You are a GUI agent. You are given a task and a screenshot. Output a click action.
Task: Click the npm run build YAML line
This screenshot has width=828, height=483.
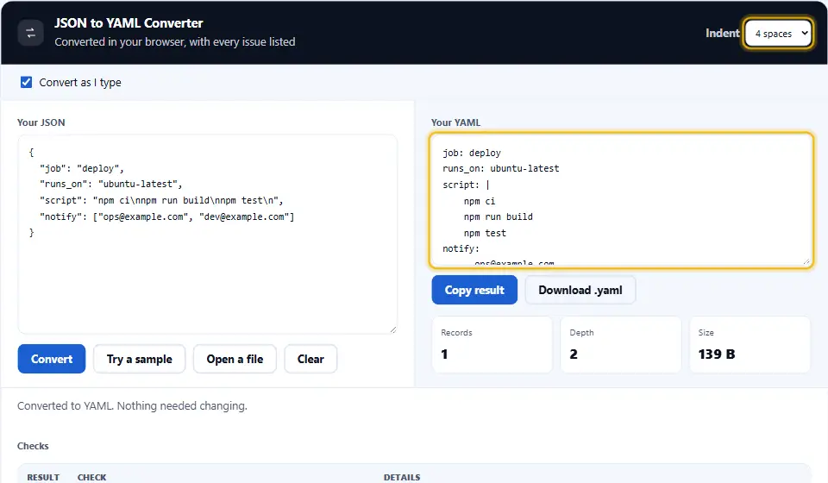pos(498,217)
